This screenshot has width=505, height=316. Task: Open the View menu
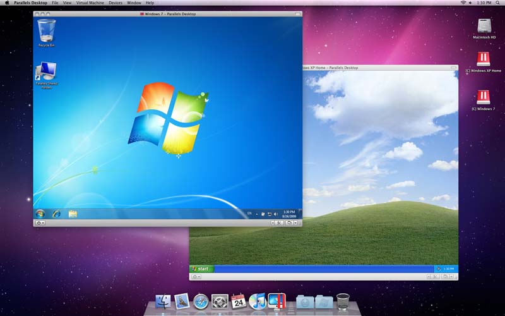(x=68, y=3)
